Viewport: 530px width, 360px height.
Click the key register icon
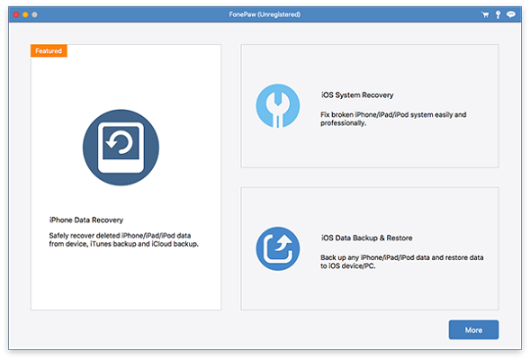[x=498, y=14]
